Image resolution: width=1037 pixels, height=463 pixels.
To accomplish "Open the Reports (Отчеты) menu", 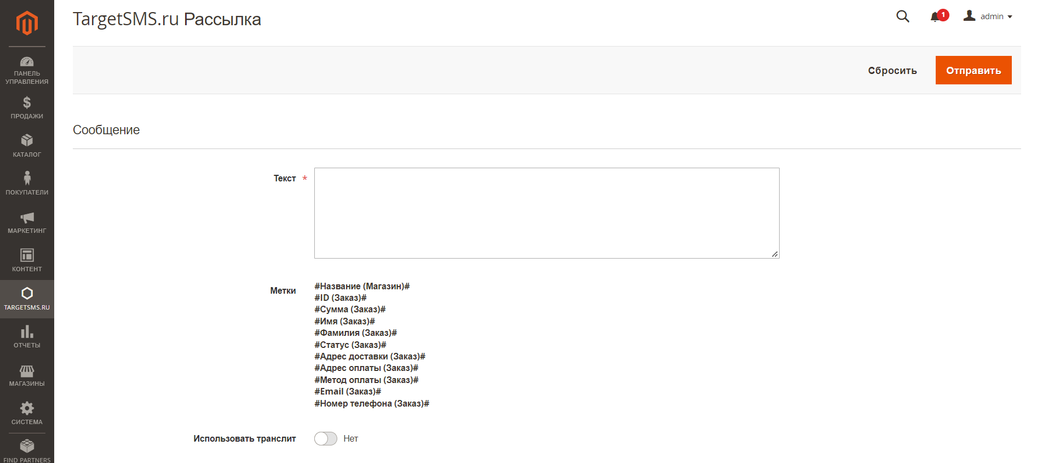I will tap(27, 337).
